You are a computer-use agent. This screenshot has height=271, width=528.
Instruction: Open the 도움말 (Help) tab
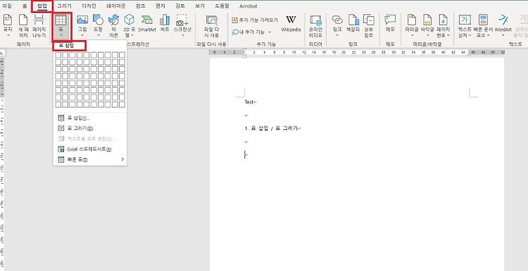222,6
